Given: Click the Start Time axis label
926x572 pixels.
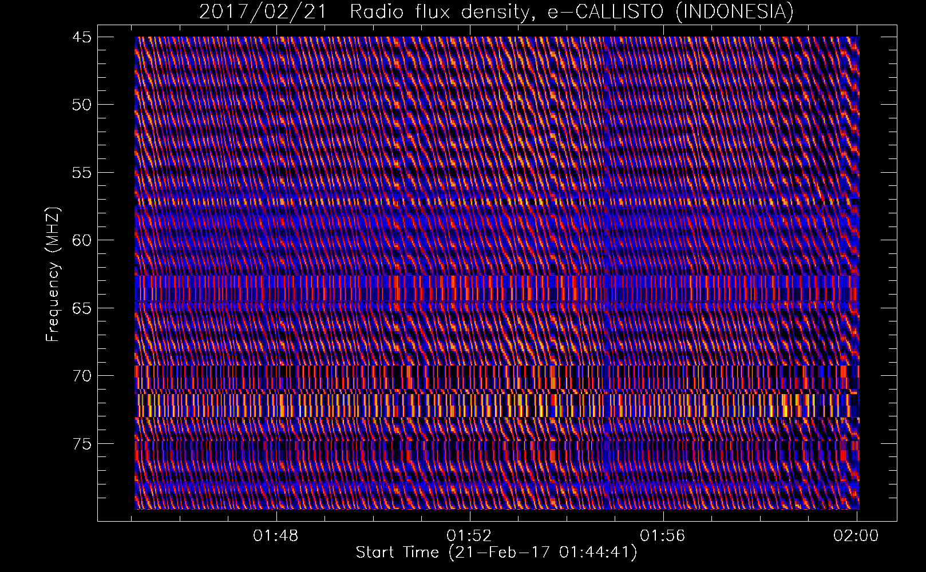Looking at the screenshot, I should 496,553.
